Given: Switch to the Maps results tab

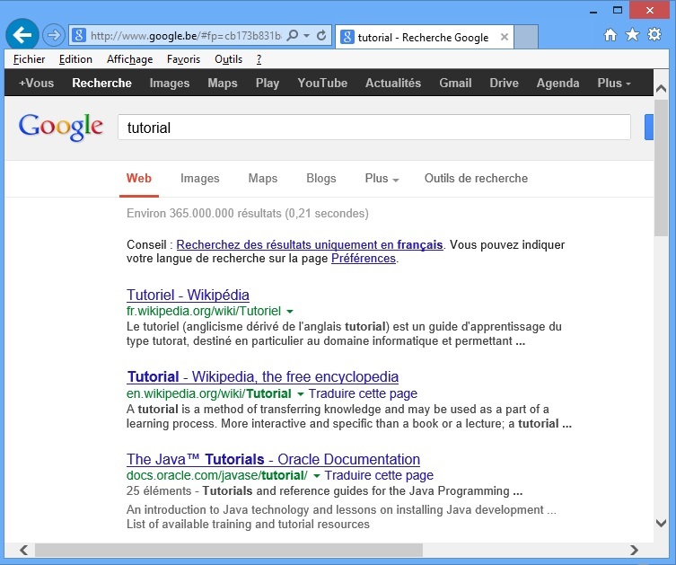Looking at the screenshot, I should click(262, 178).
